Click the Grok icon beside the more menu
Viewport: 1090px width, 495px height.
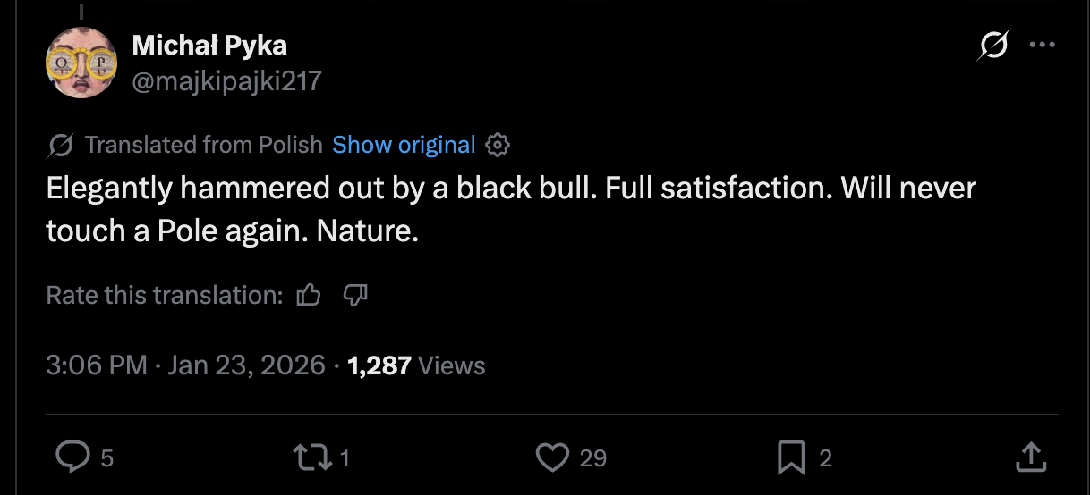pos(993,45)
